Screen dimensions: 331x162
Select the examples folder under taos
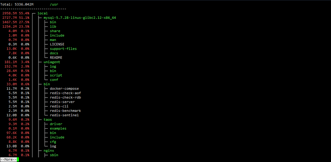pyautogui.click(x=58, y=128)
